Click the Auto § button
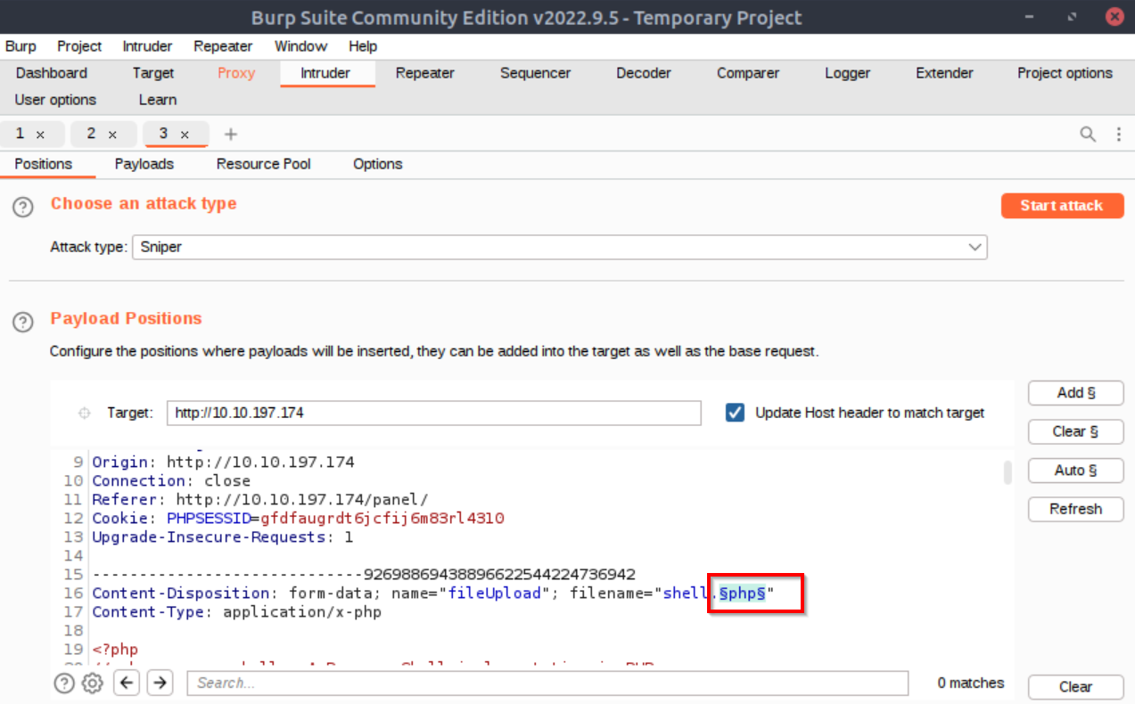This screenshot has width=1135, height=704. pos(1075,471)
